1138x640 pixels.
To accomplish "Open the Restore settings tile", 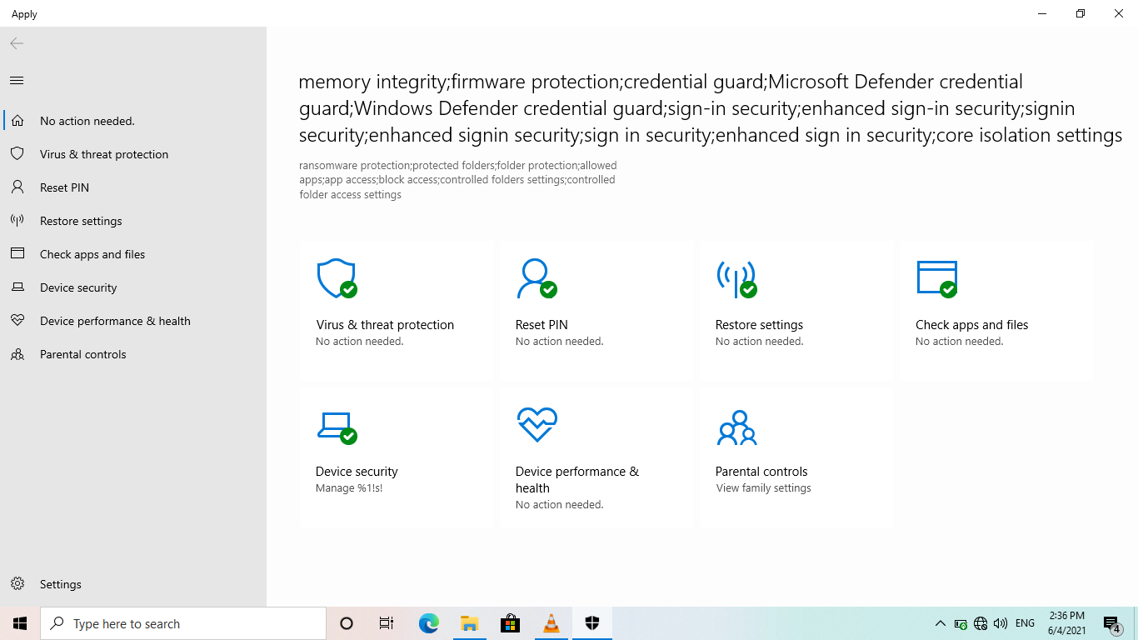I will pyautogui.click(x=795, y=308).
